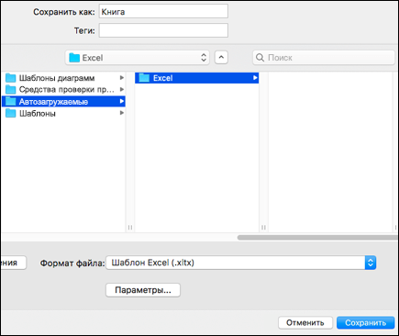Click the Автозагружаемые folder icon
This screenshot has width=399, height=336.
[x=10, y=101]
